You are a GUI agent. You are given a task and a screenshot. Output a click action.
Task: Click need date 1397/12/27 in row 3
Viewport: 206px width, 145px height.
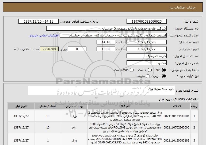(21, 140)
